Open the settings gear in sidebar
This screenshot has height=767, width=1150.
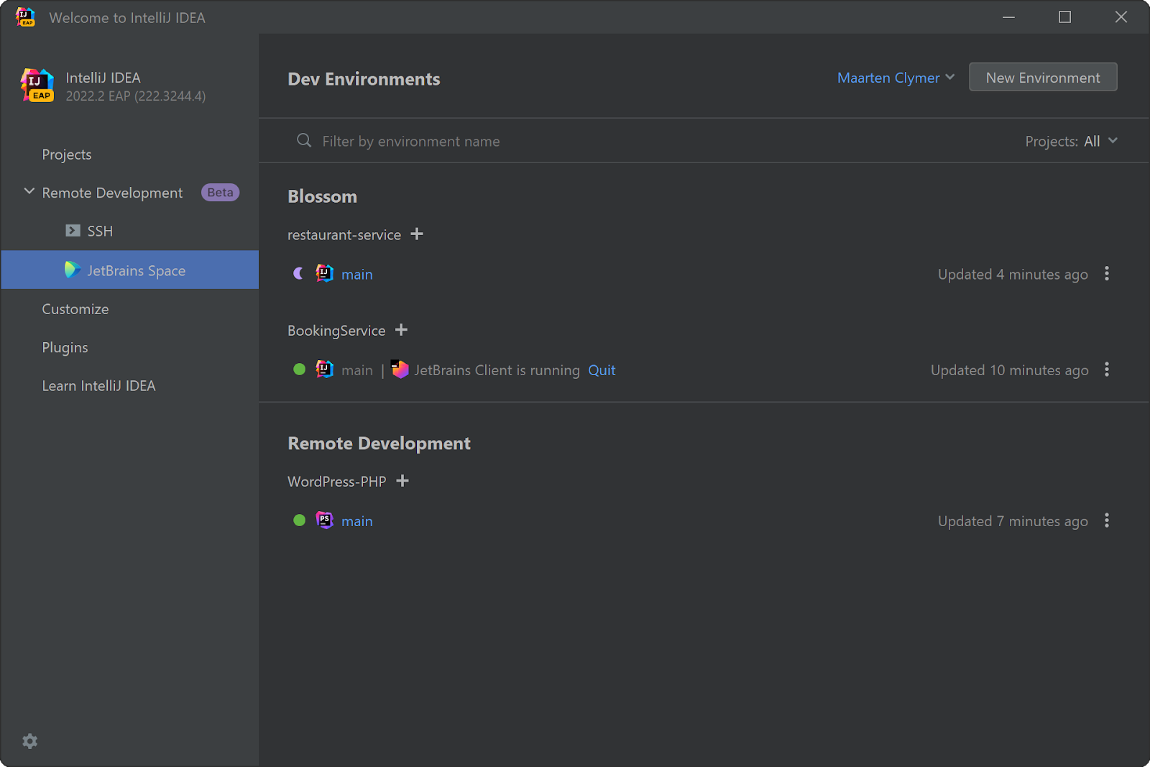pos(29,741)
